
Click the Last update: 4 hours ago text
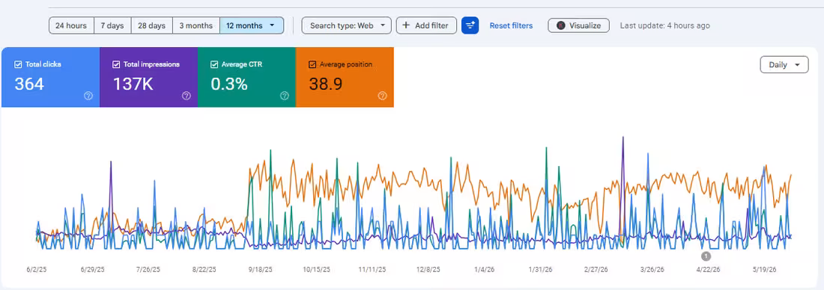point(664,25)
